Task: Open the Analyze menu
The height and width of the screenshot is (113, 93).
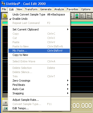Action: [x=59, y=9]
